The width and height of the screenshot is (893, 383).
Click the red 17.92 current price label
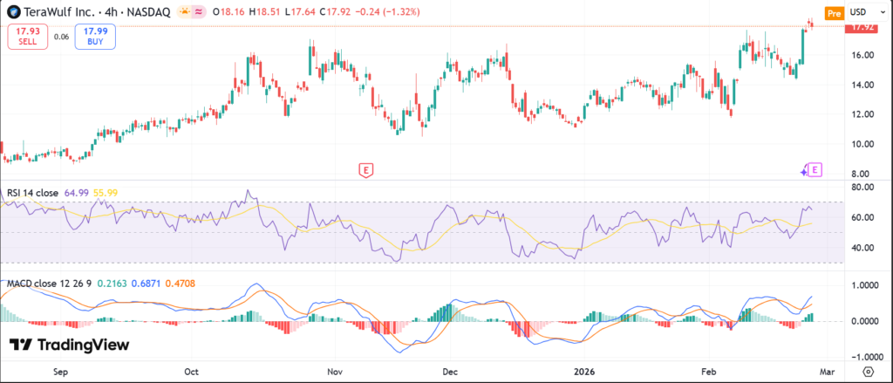click(x=862, y=28)
